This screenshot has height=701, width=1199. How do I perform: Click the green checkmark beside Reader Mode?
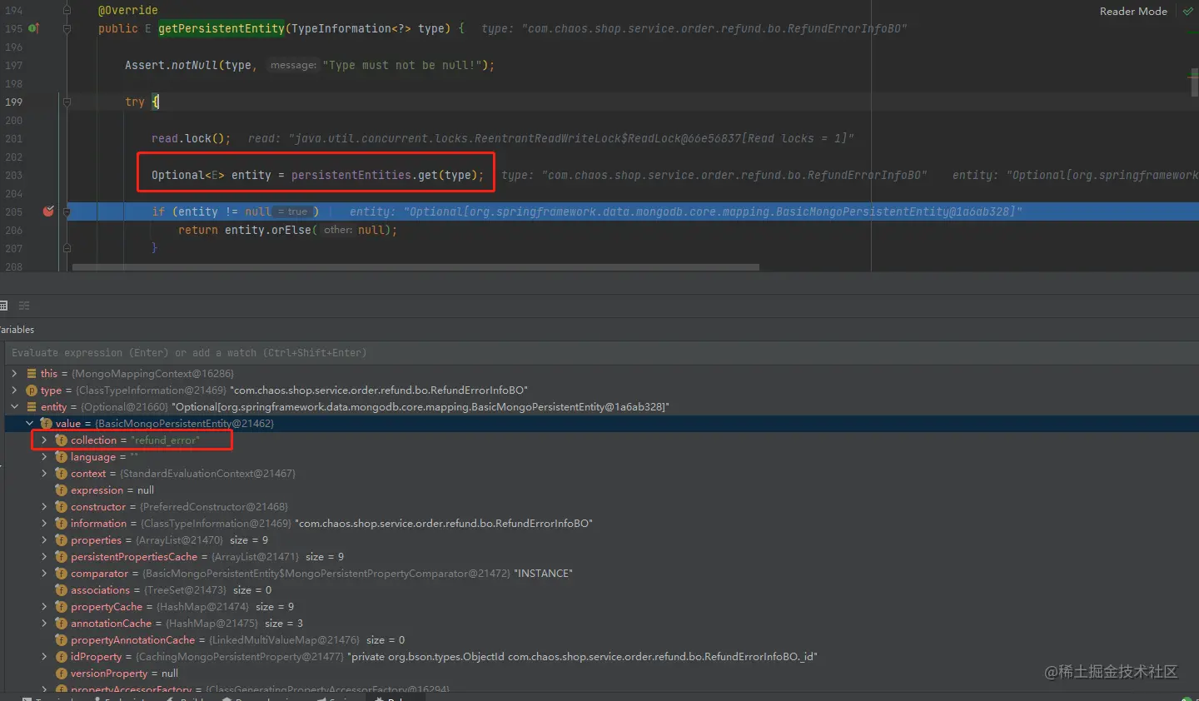(1187, 12)
